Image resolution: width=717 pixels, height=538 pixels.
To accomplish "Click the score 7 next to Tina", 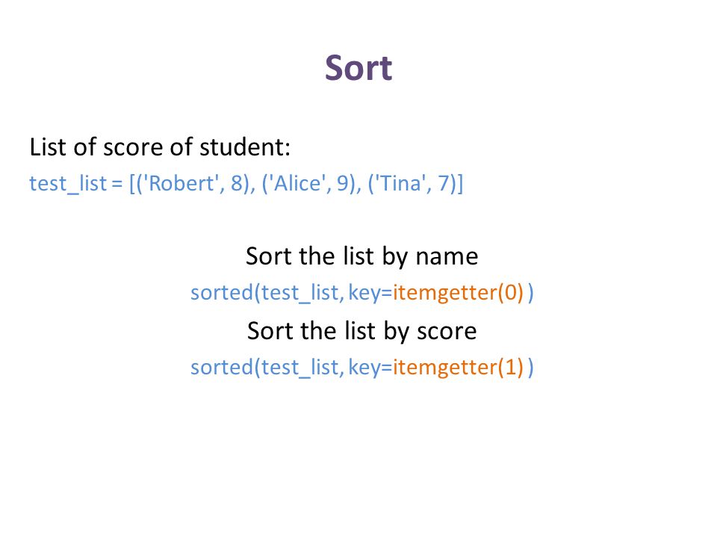I will (x=444, y=184).
